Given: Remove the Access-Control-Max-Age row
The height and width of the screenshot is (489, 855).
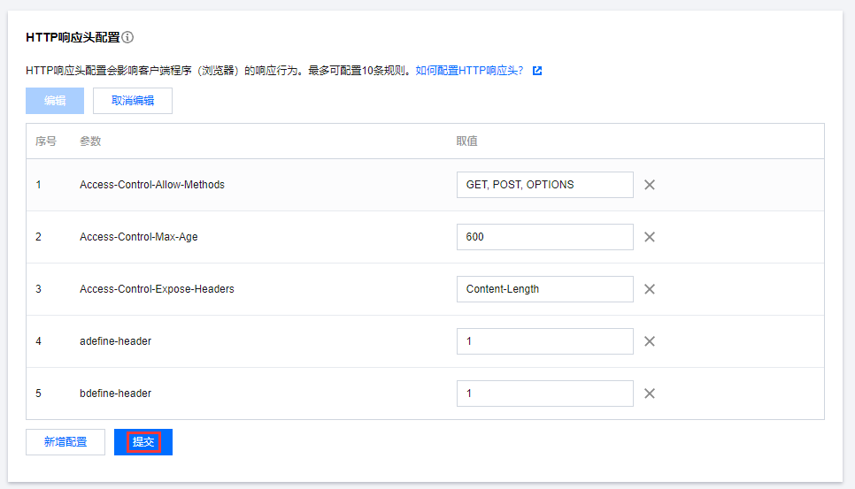Looking at the screenshot, I should pyautogui.click(x=650, y=237).
